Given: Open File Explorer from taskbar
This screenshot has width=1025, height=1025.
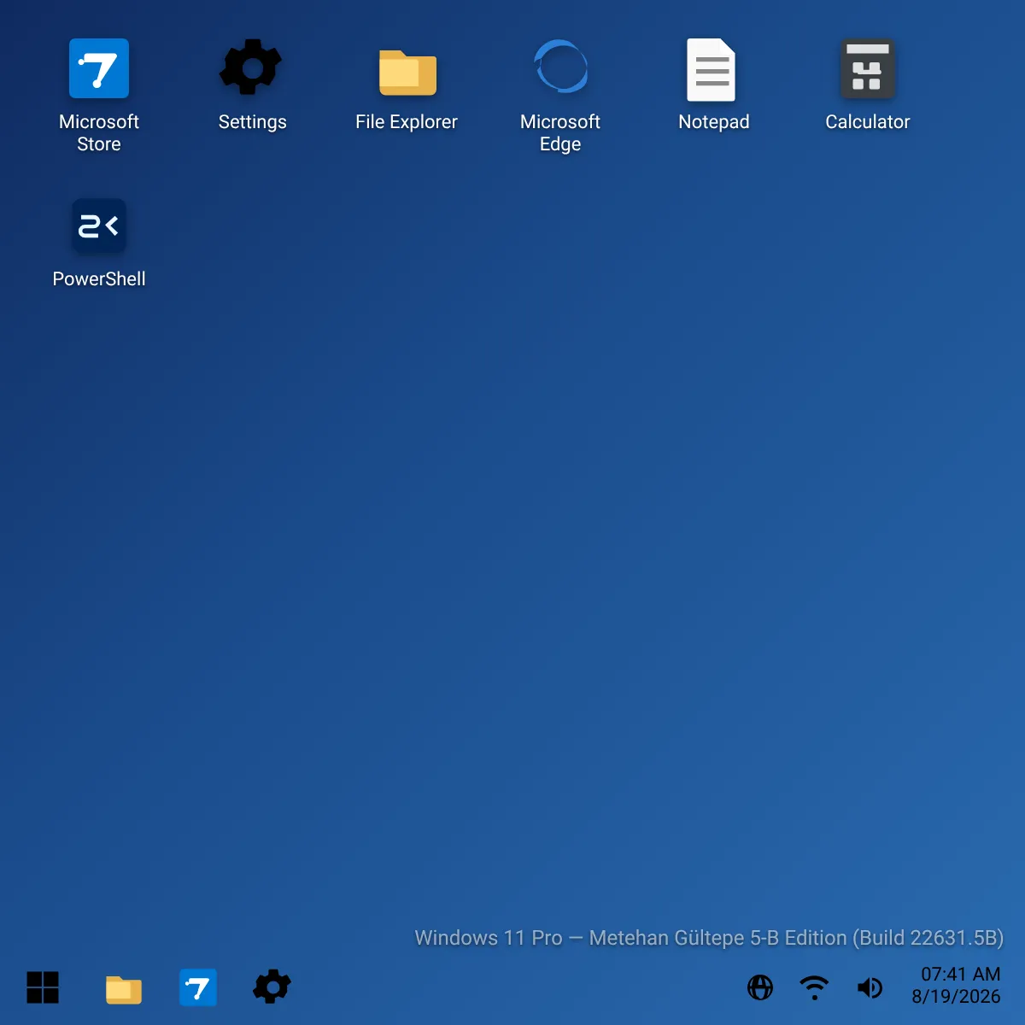Looking at the screenshot, I should [x=124, y=989].
